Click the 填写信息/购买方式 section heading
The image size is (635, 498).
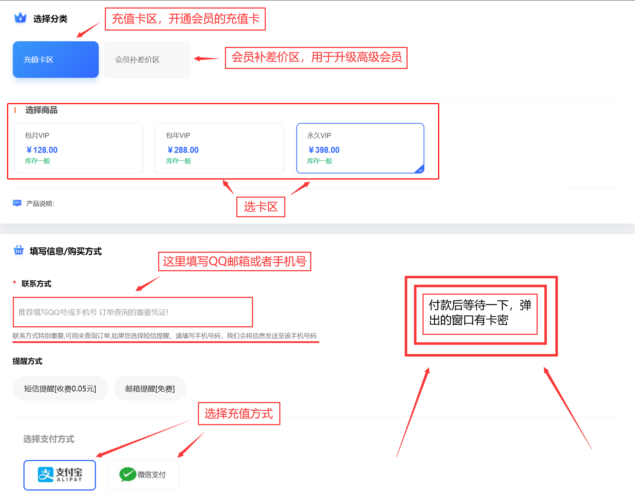[66, 251]
